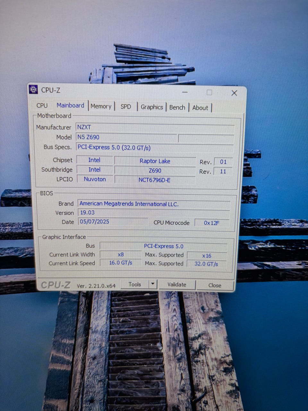Click Graphic Interface Bus PCI-Express 5.0
Image resolution: width=308 pixels, height=411 pixels.
[164, 246]
